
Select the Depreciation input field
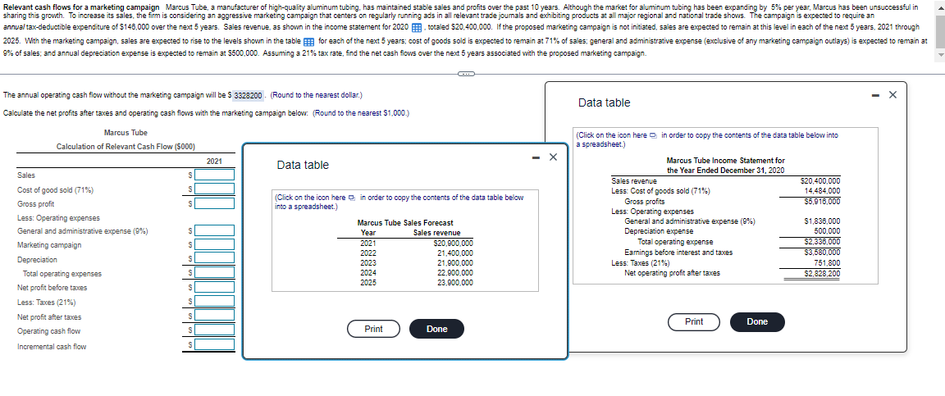214,258
